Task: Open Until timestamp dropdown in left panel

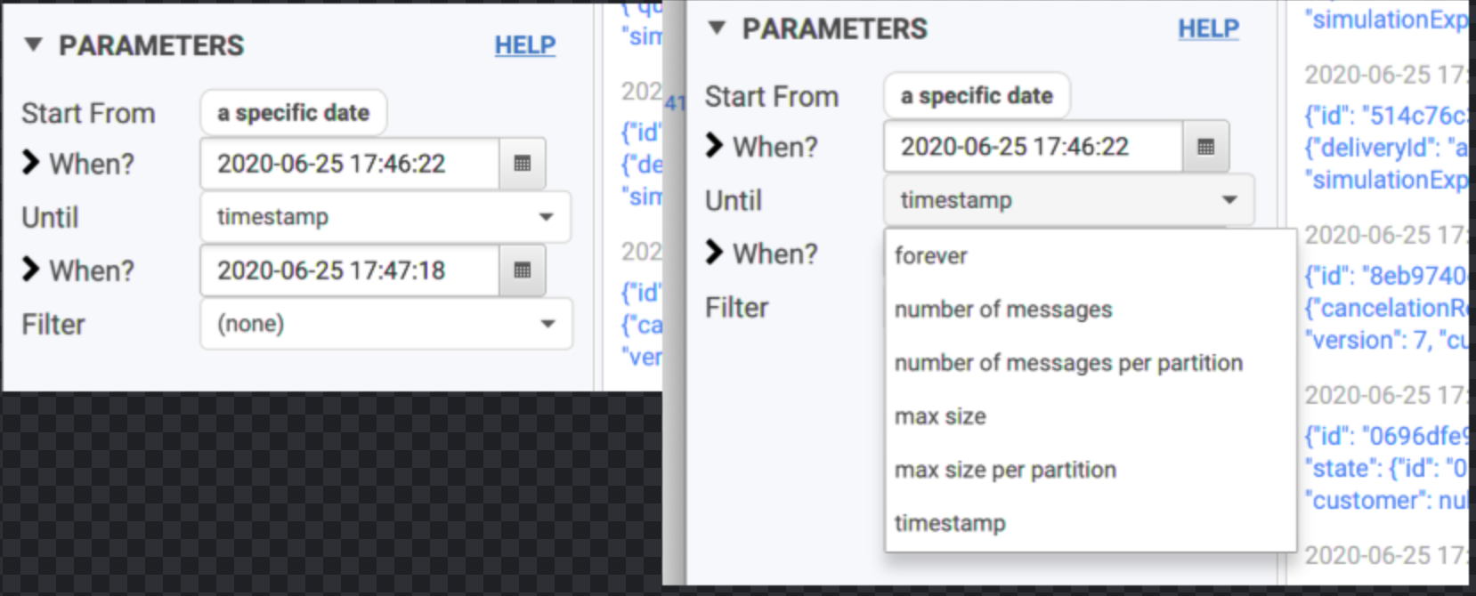Action: (x=385, y=217)
